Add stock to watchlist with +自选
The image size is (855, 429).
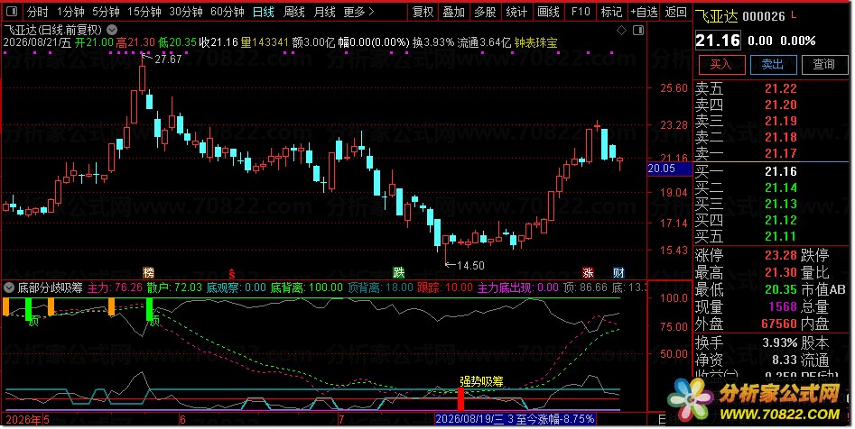tap(644, 12)
